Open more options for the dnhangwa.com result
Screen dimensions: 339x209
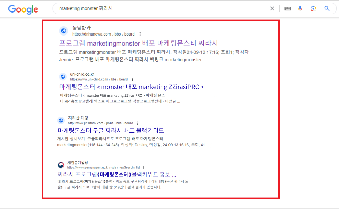coord(140,34)
